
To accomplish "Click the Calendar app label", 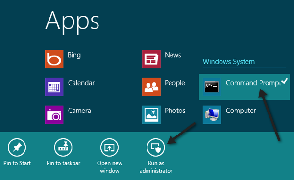I will click(x=81, y=83).
